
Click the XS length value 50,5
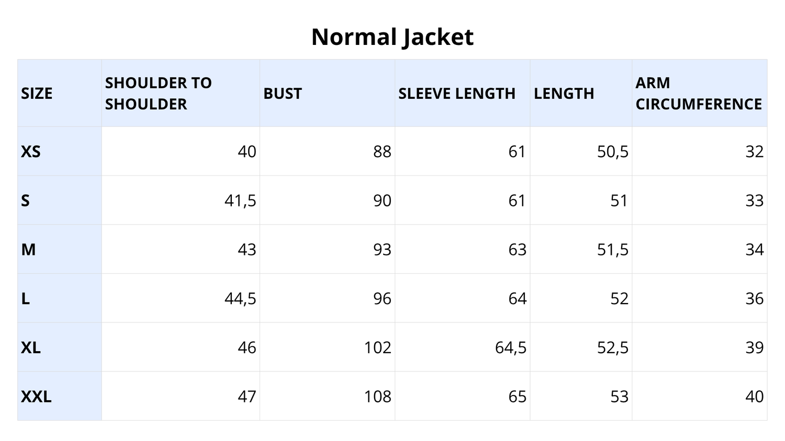click(x=612, y=152)
